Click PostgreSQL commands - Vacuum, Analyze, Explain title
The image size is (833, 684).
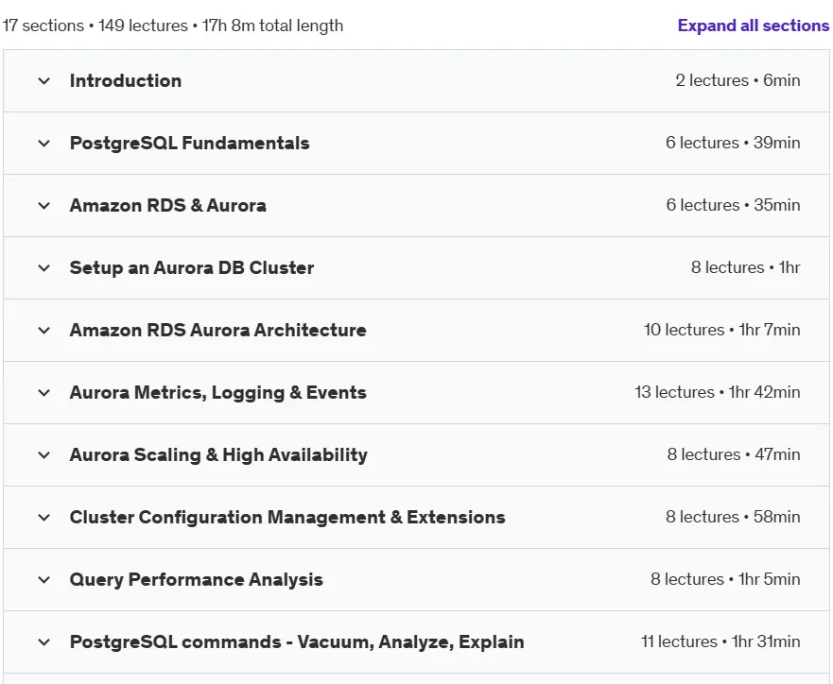click(297, 642)
